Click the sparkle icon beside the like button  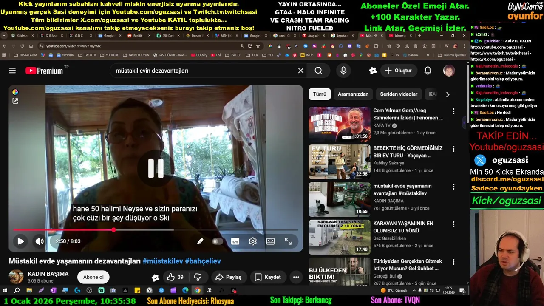pos(156,278)
